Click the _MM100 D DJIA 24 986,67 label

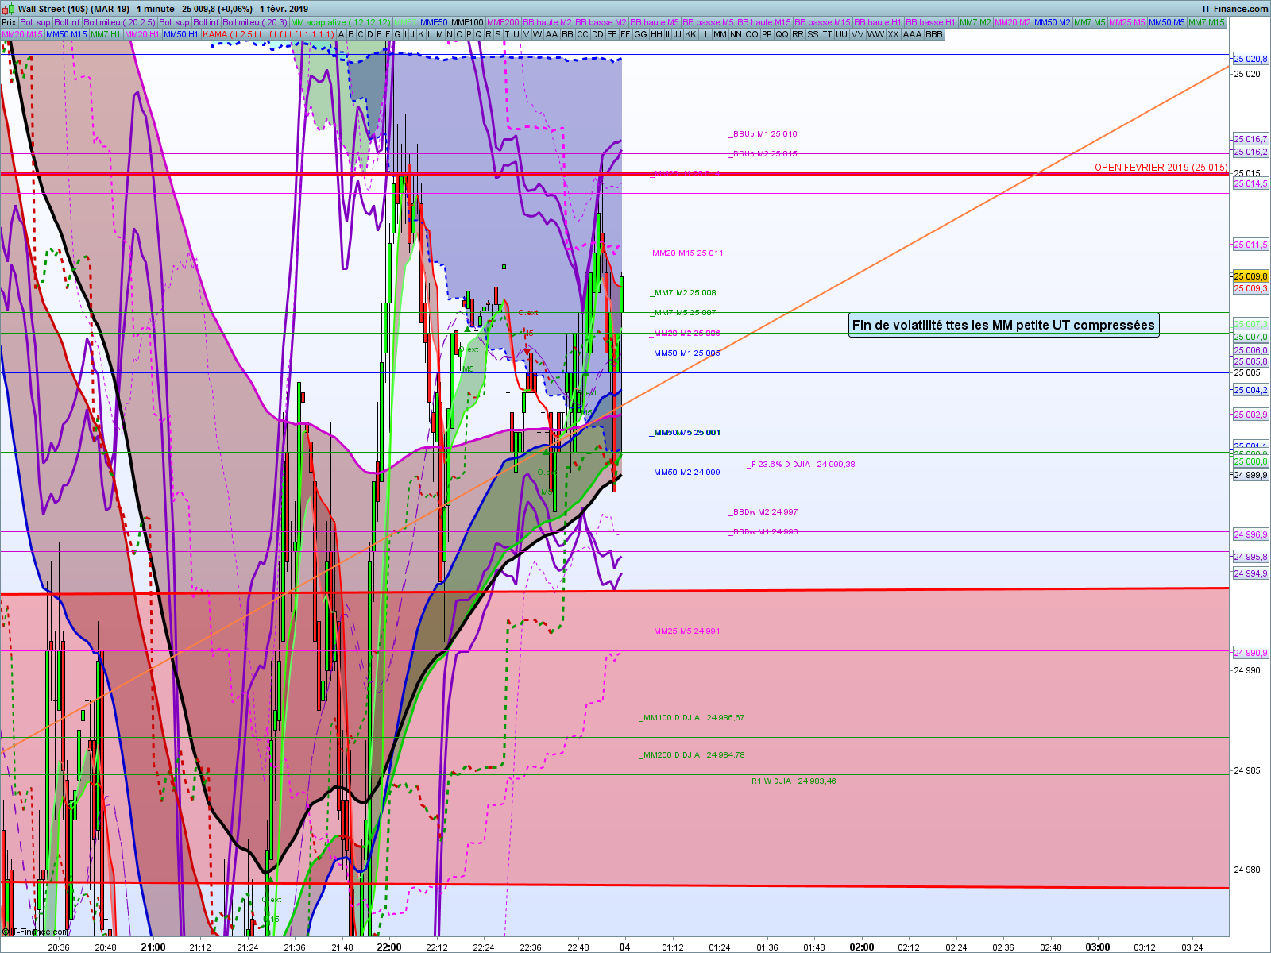[x=692, y=718]
